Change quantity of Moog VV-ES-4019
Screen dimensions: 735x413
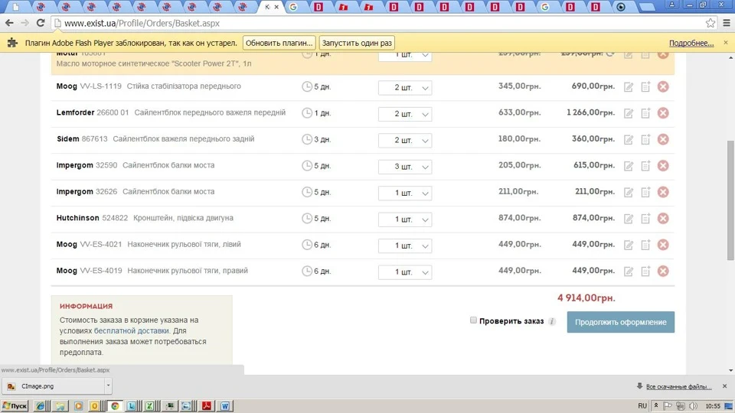pyautogui.click(x=405, y=272)
